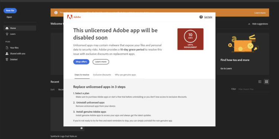279x139 pixels.
Task: Click the help question mark icon
Action: point(201,17)
